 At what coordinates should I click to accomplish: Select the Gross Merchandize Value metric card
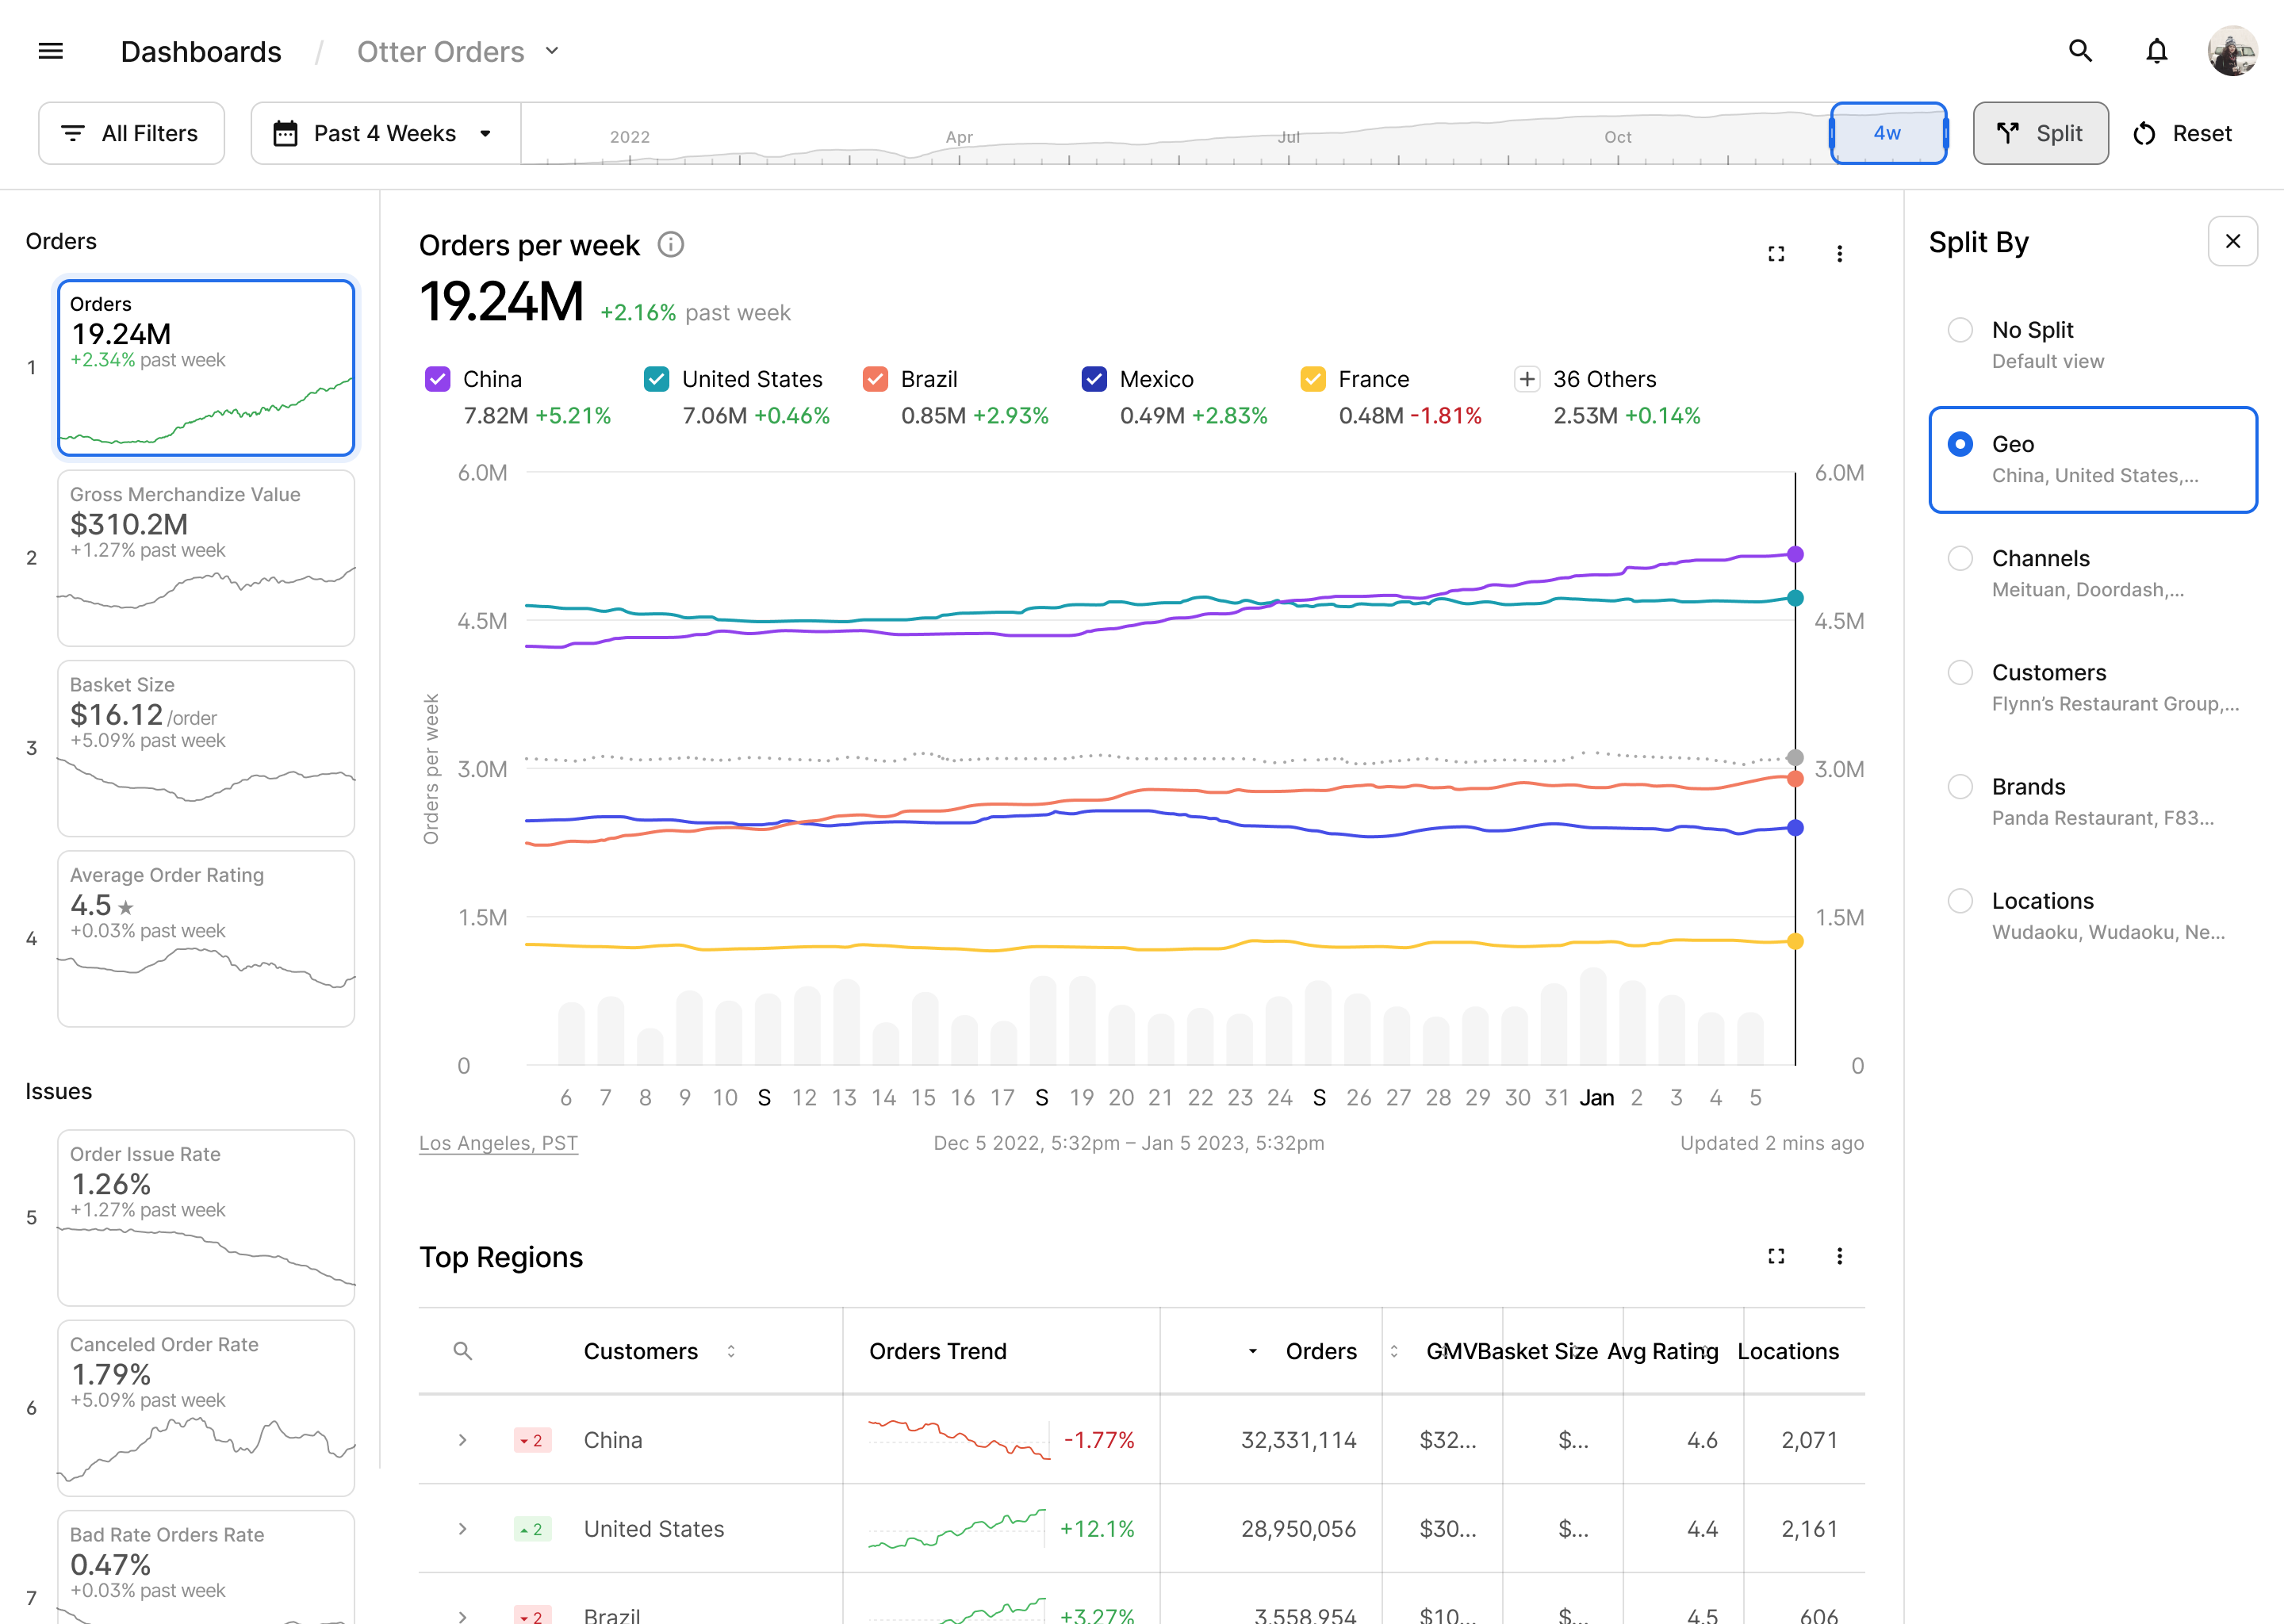pyautogui.click(x=206, y=557)
